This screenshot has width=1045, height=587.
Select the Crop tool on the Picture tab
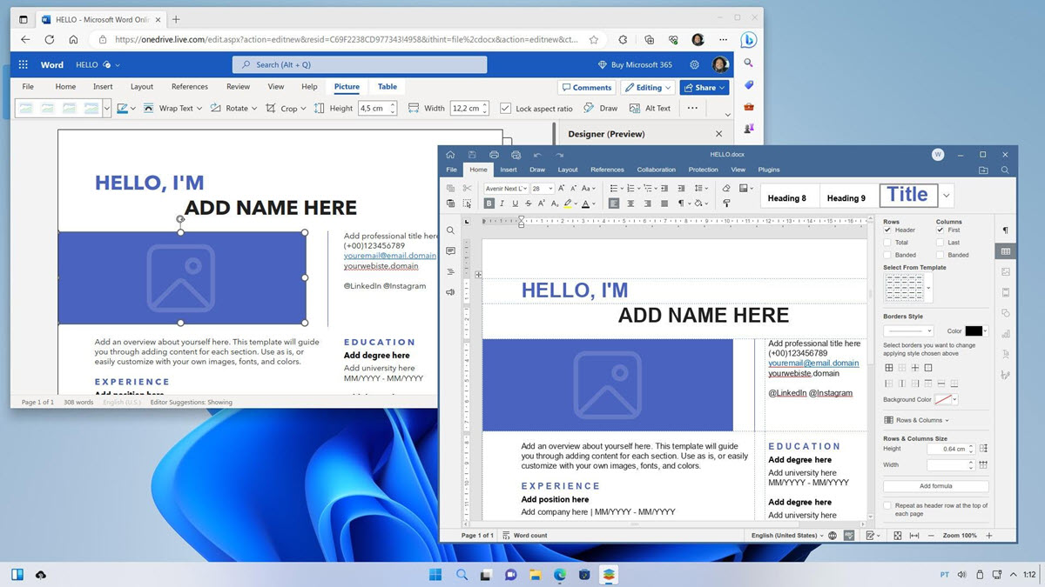(x=287, y=108)
